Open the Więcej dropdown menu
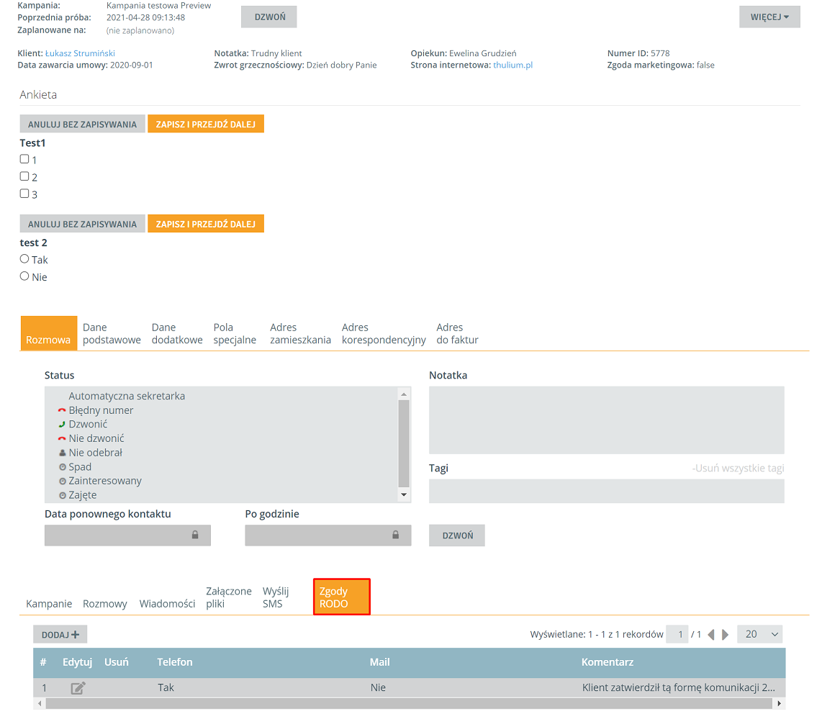The image size is (822, 714). [769, 17]
